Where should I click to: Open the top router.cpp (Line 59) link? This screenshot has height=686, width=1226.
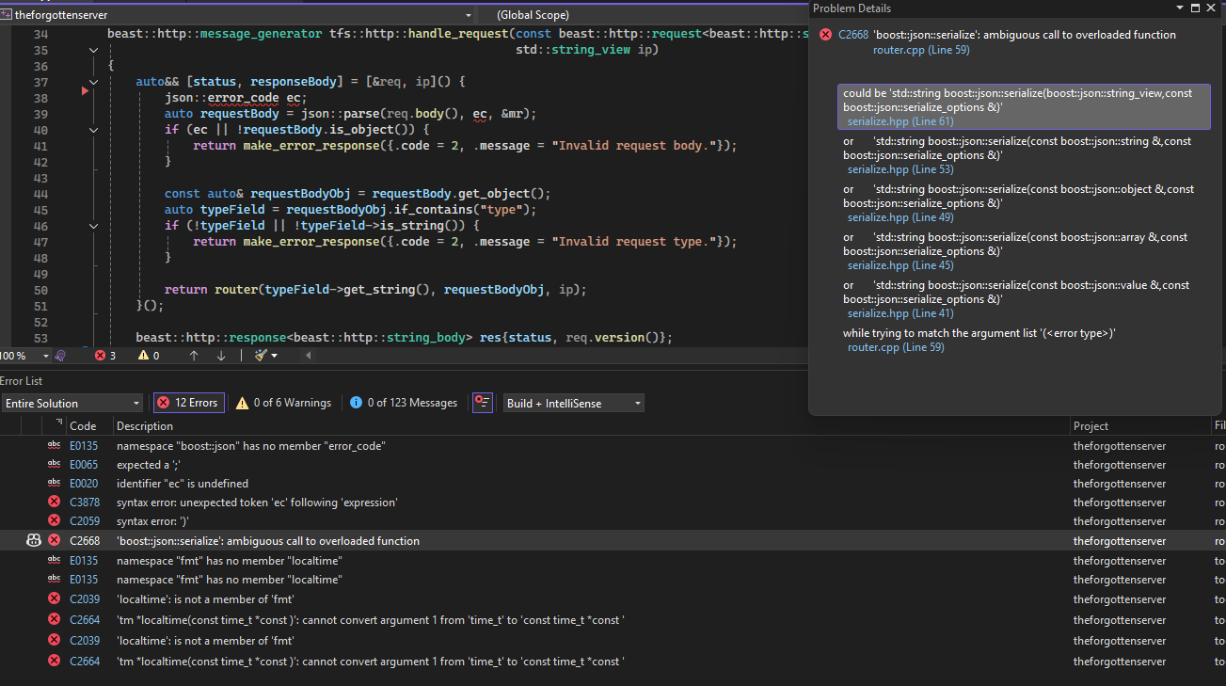921,50
